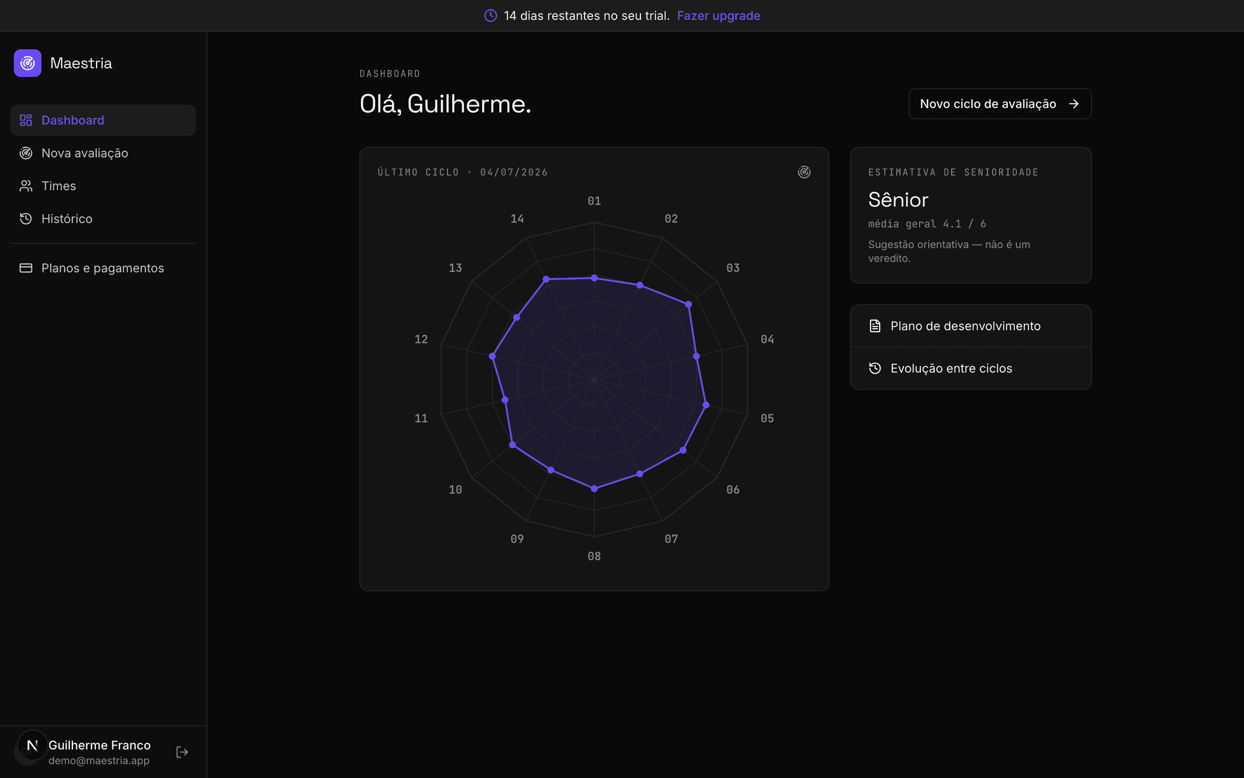The height and width of the screenshot is (778, 1244).
Task: Click the radar data point on axis 05
Action: pos(706,405)
